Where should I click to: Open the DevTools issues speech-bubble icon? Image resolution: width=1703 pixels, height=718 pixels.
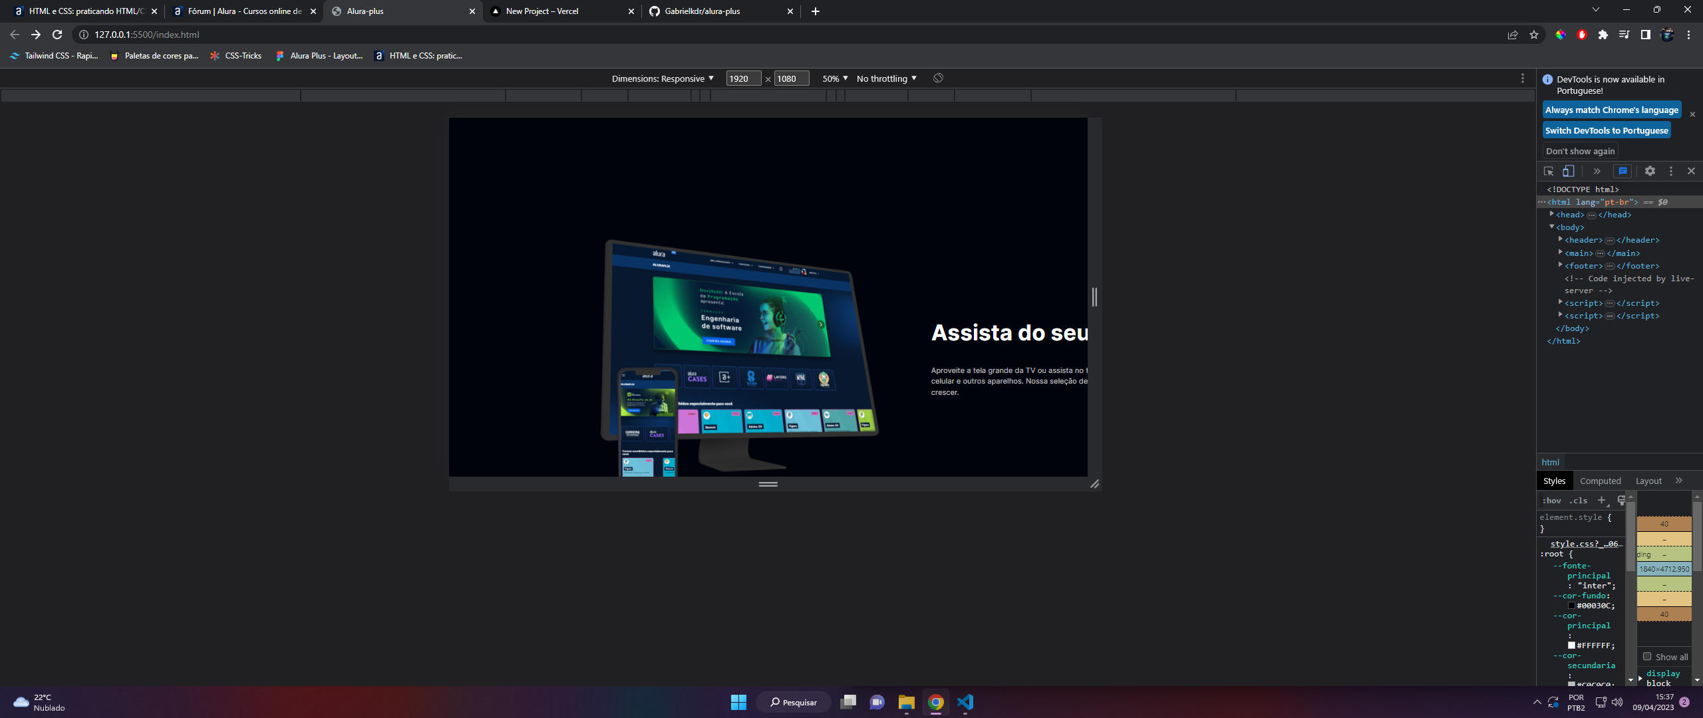click(x=1623, y=172)
